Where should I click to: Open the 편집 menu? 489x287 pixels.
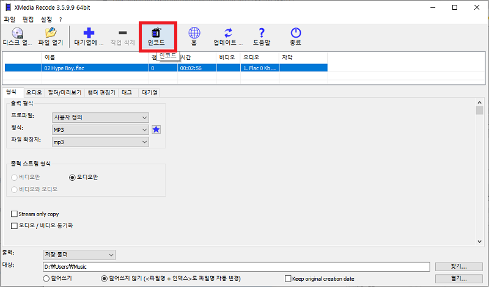click(x=28, y=20)
